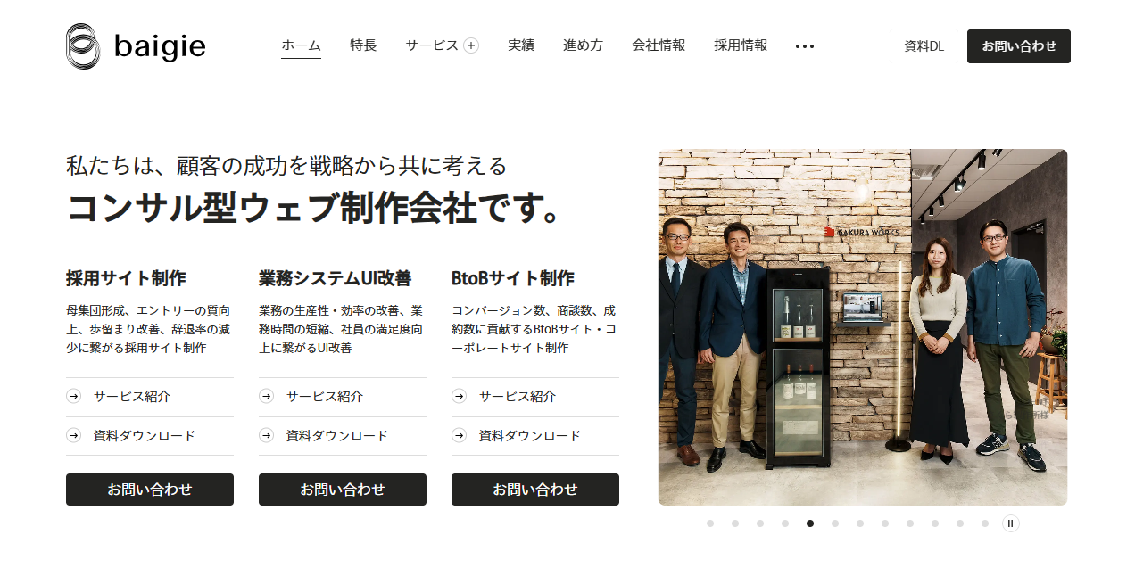This screenshot has width=1135, height=568.
Task: Open the 特長 menu item
Action: tap(363, 45)
